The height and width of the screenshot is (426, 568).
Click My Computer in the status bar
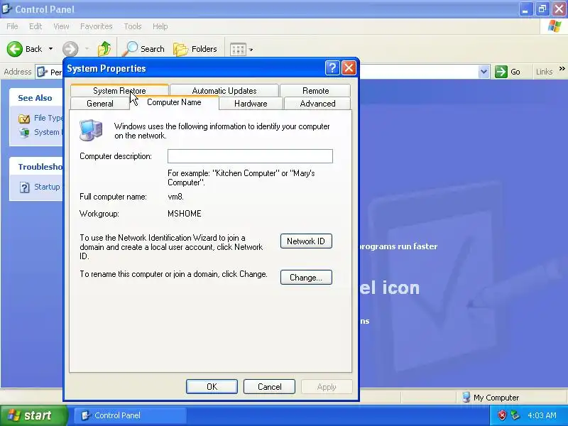(491, 398)
